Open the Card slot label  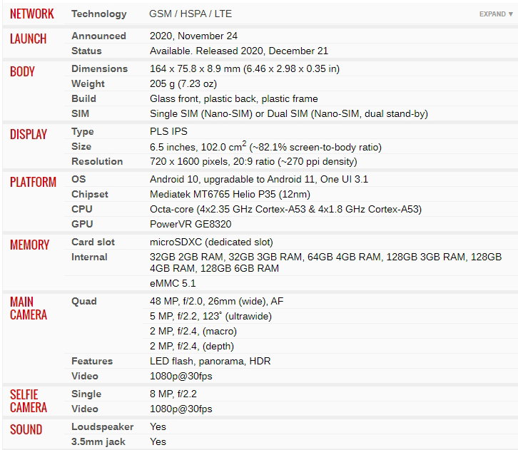(93, 242)
